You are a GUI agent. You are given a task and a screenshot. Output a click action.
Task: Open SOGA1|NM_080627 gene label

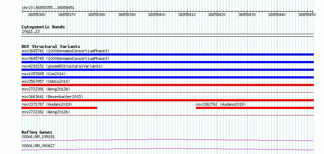pos(39,146)
